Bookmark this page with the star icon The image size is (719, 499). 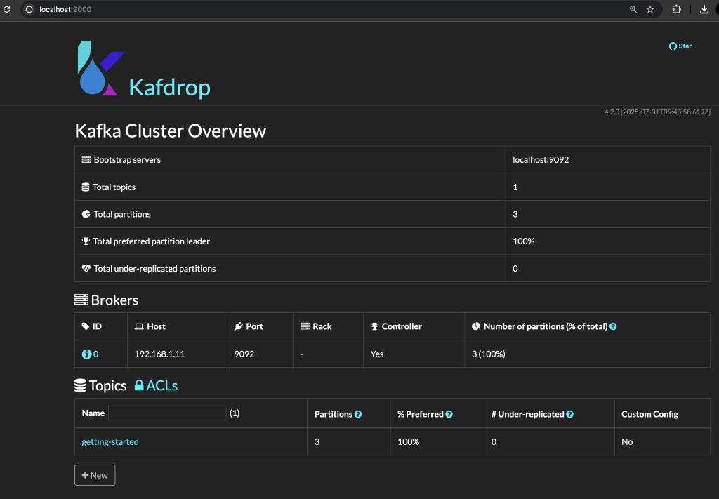click(x=650, y=9)
